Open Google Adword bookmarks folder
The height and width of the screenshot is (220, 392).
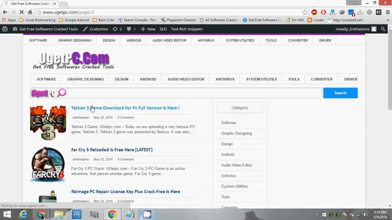[74, 20]
